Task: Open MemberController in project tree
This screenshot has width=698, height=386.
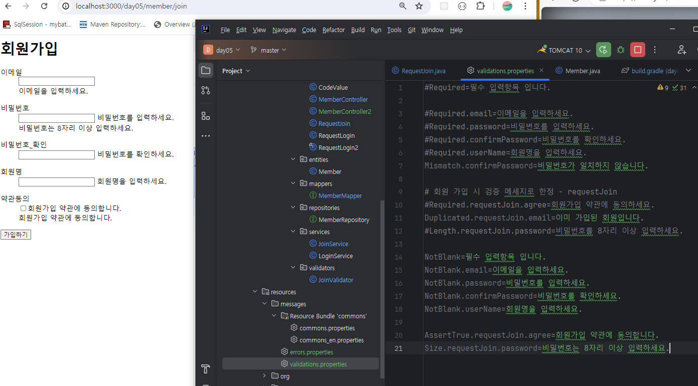Action: pos(343,99)
